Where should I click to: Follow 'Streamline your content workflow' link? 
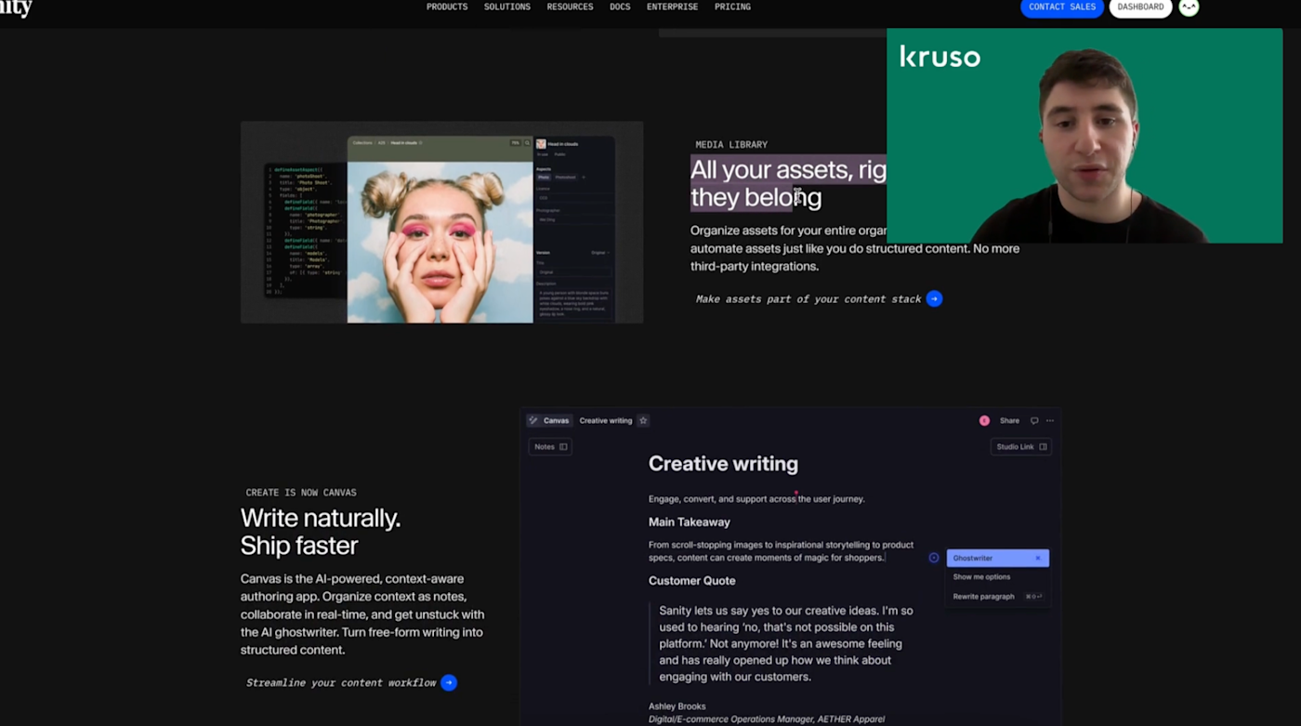[341, 682]
